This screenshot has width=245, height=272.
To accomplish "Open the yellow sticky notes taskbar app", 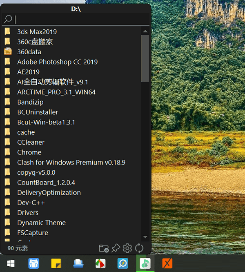I will 56,263.
